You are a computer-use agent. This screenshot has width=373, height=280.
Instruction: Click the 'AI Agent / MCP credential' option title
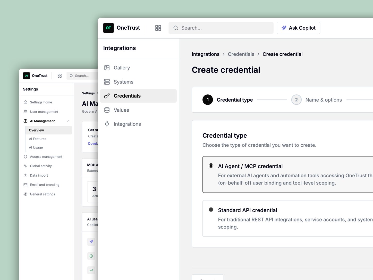click(250, 166)
